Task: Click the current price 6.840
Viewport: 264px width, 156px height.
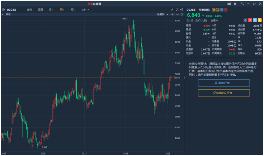Action: [x=194, y=15]
